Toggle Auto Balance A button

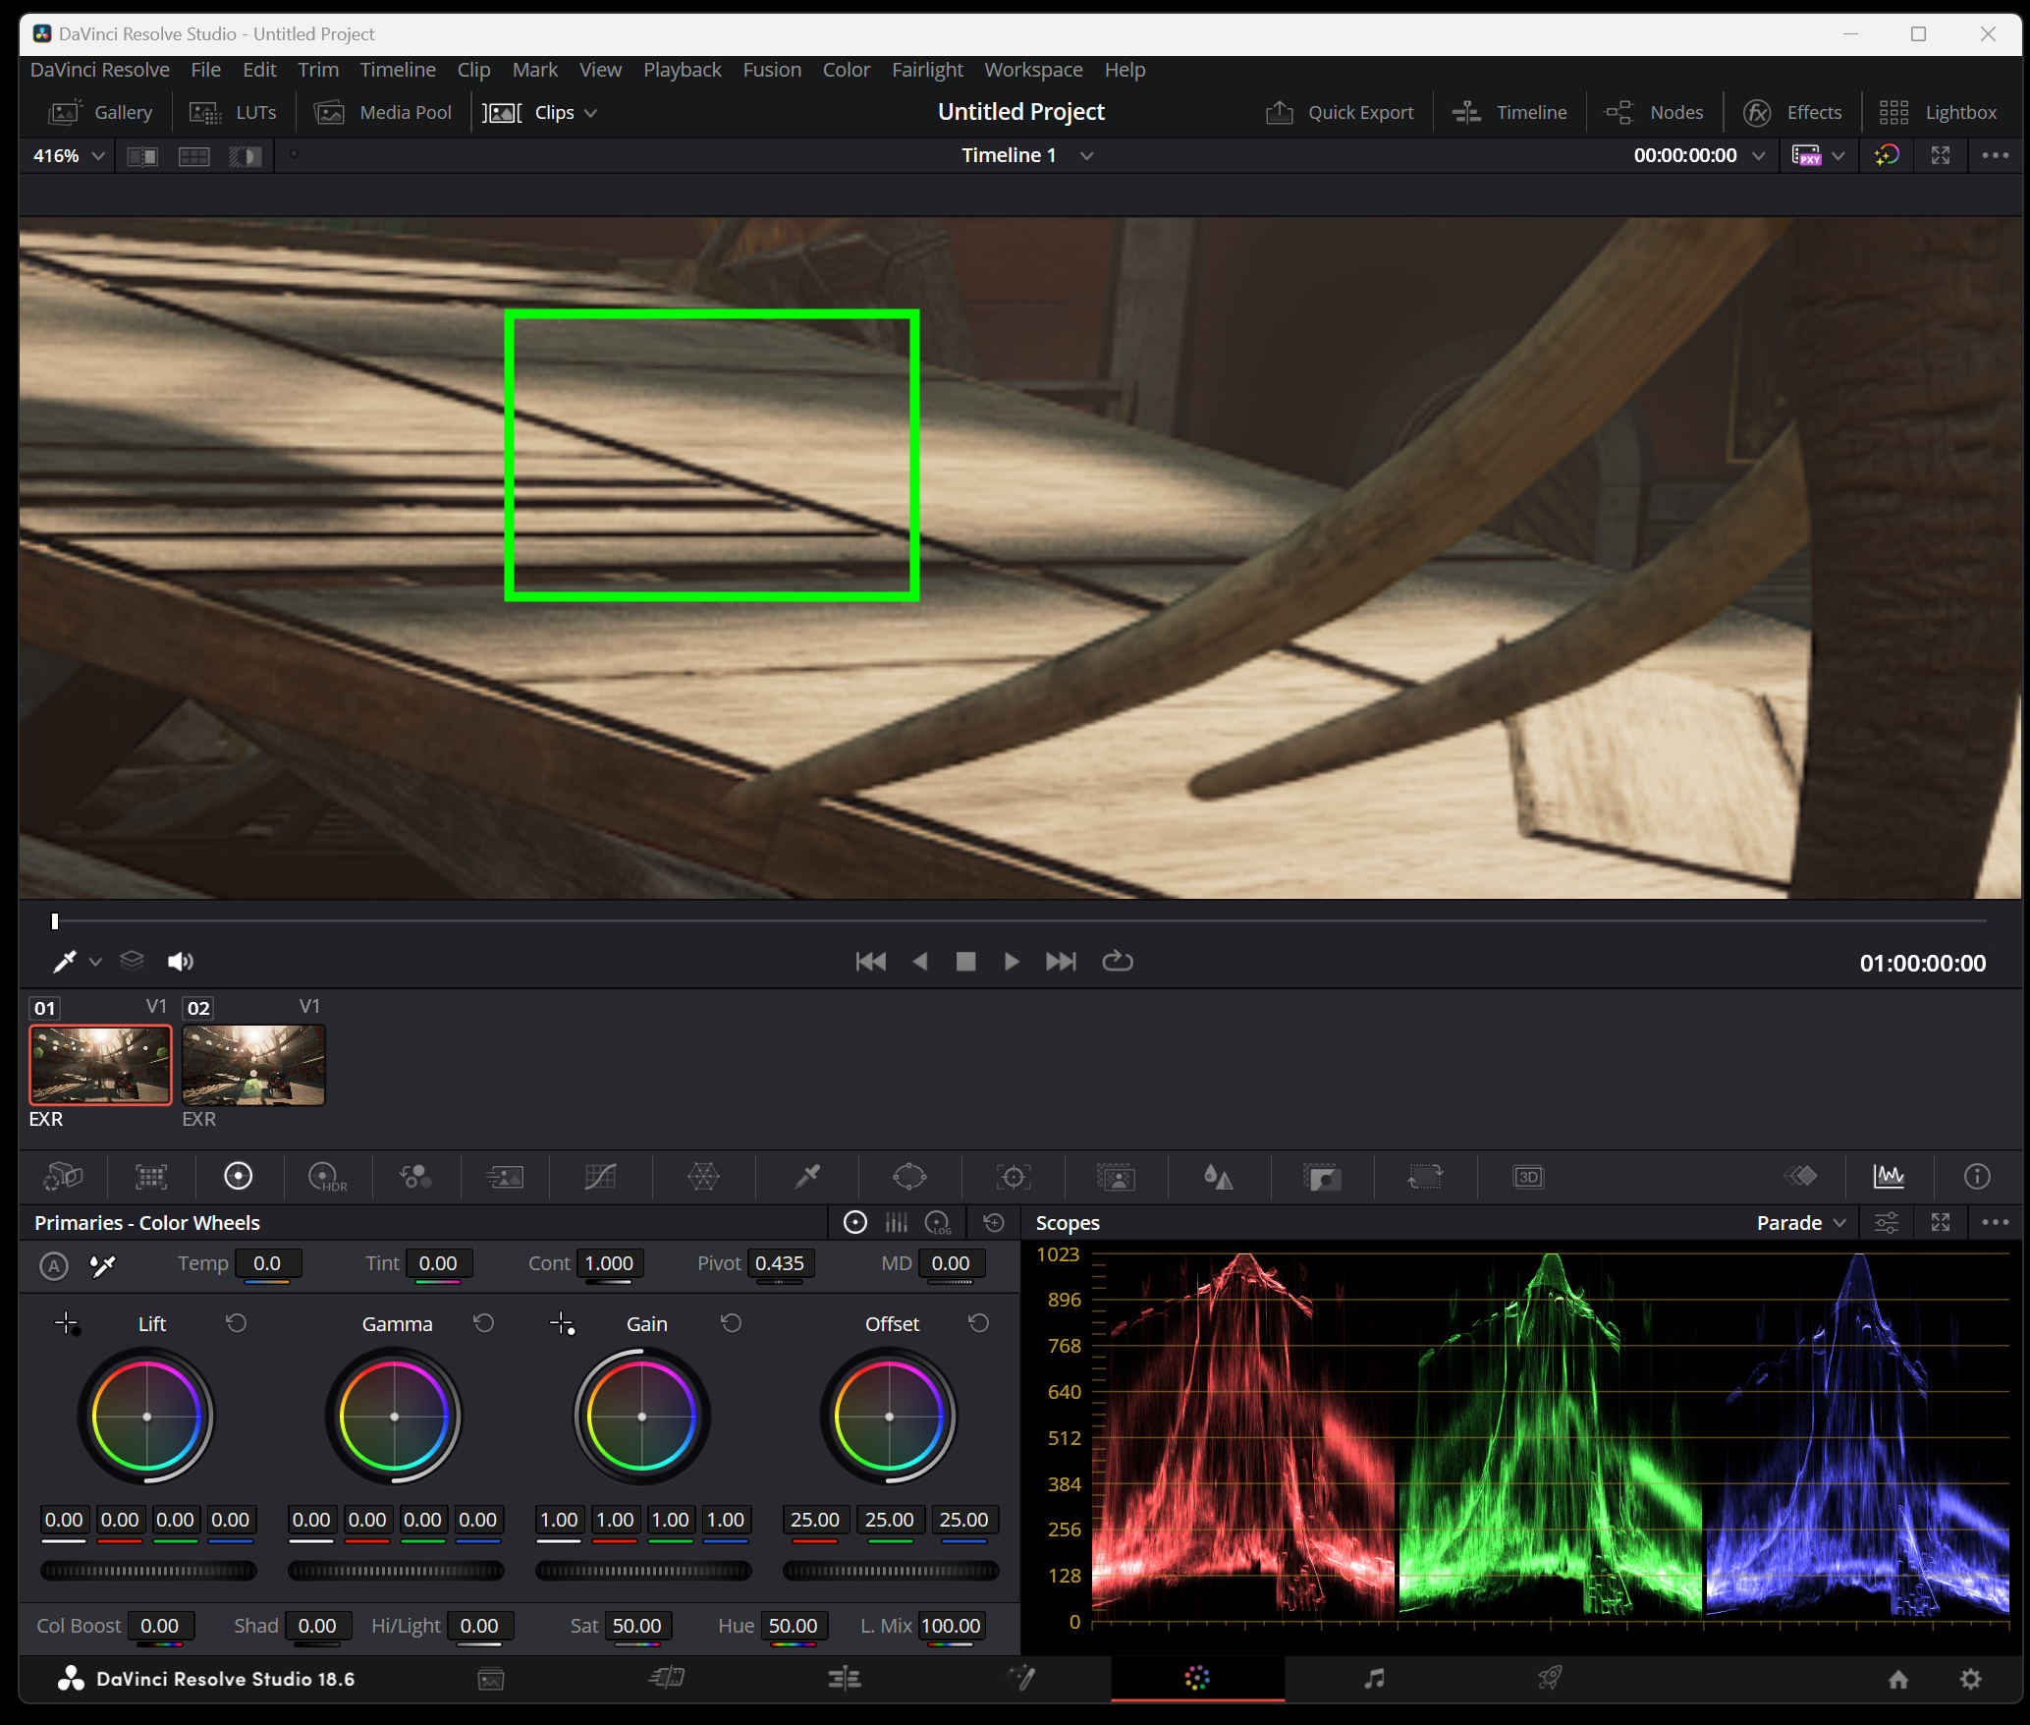click(54, 1265)
